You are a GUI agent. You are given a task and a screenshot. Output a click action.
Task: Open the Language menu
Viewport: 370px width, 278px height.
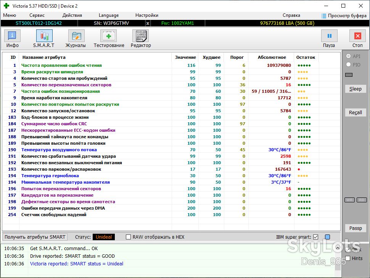(x=109, y=15)
